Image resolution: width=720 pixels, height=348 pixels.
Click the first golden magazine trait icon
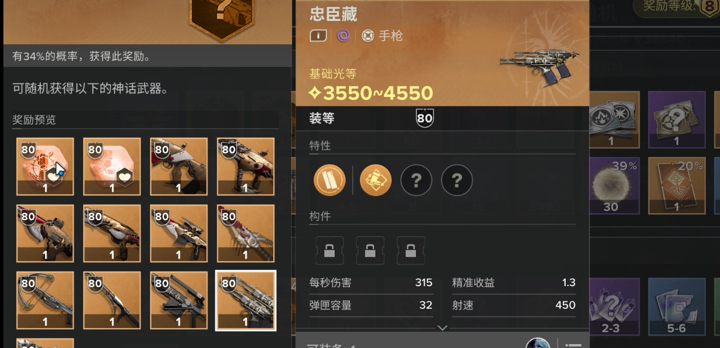329,180
